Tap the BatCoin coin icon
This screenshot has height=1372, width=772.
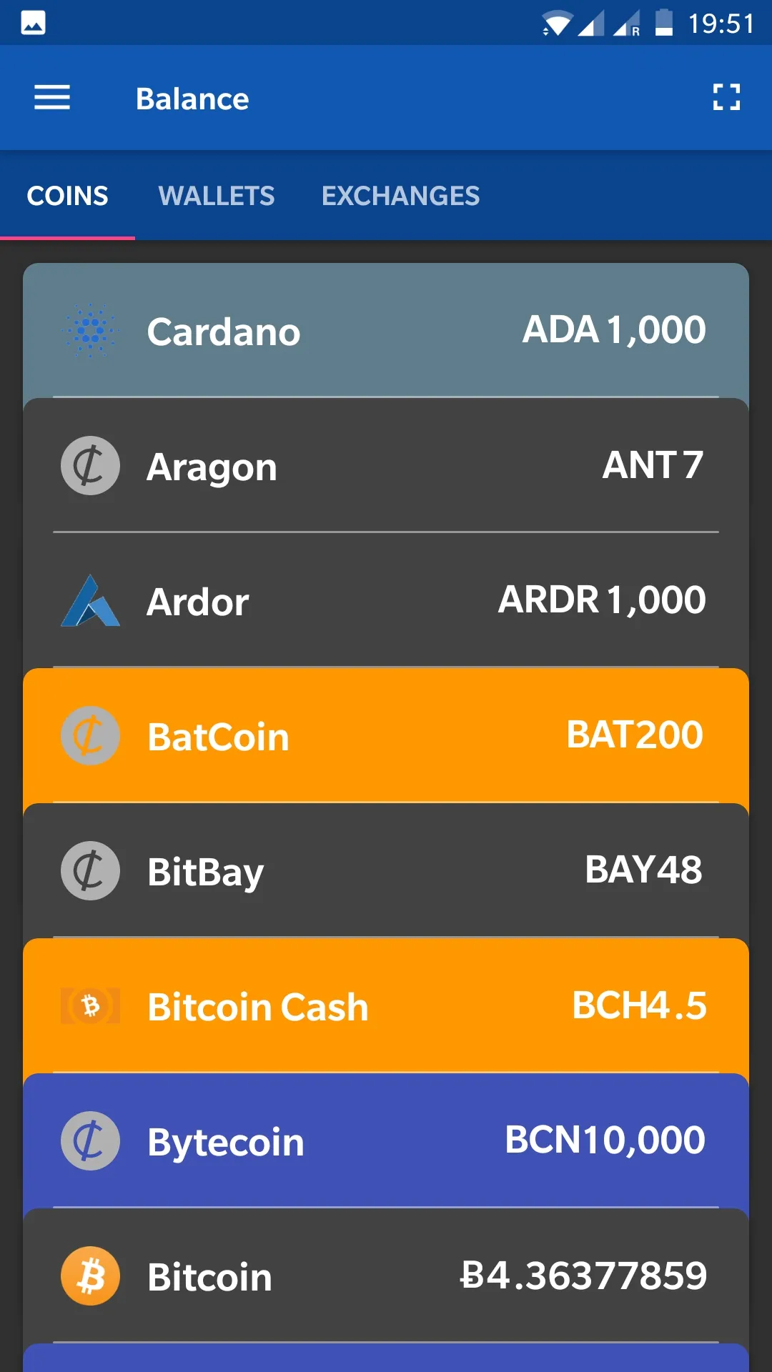(x=90, y=736)
